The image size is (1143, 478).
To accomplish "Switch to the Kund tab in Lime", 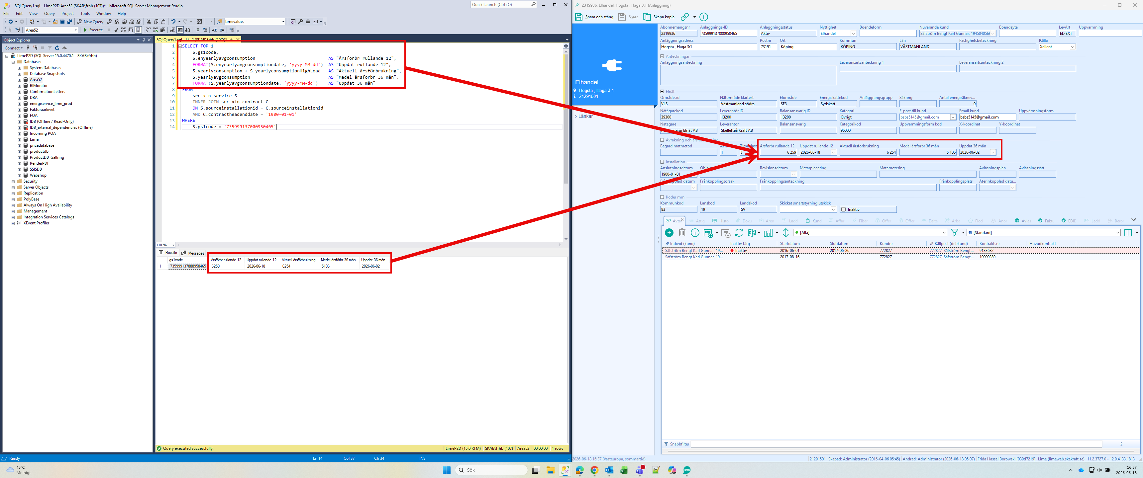I will tap(814, 221).
